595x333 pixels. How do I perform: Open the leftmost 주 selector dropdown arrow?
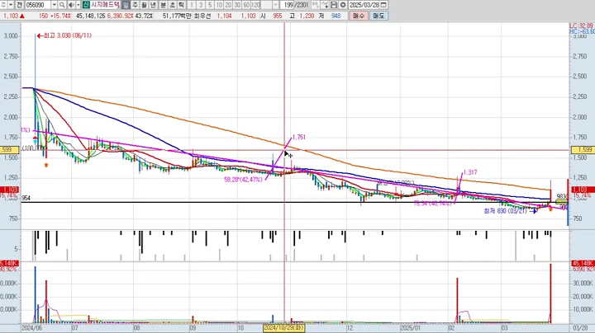tap(11, 5)
